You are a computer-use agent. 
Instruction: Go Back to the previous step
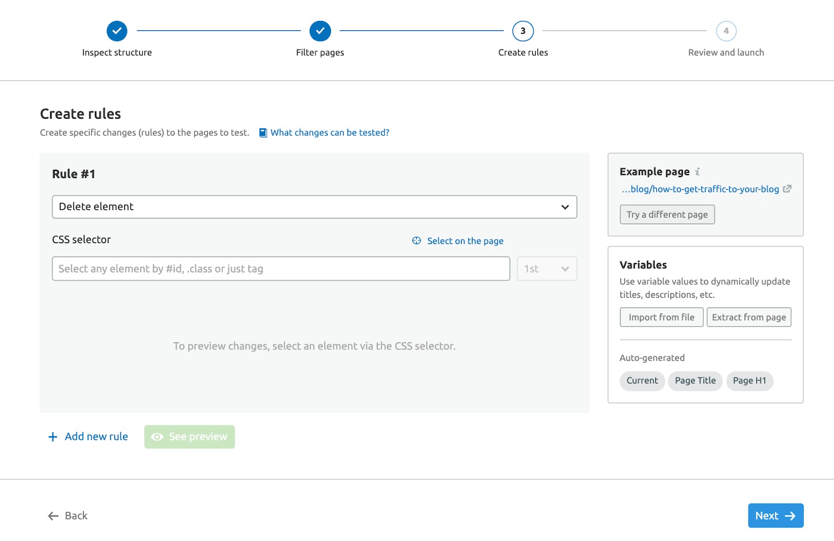[x=68, y=515]
